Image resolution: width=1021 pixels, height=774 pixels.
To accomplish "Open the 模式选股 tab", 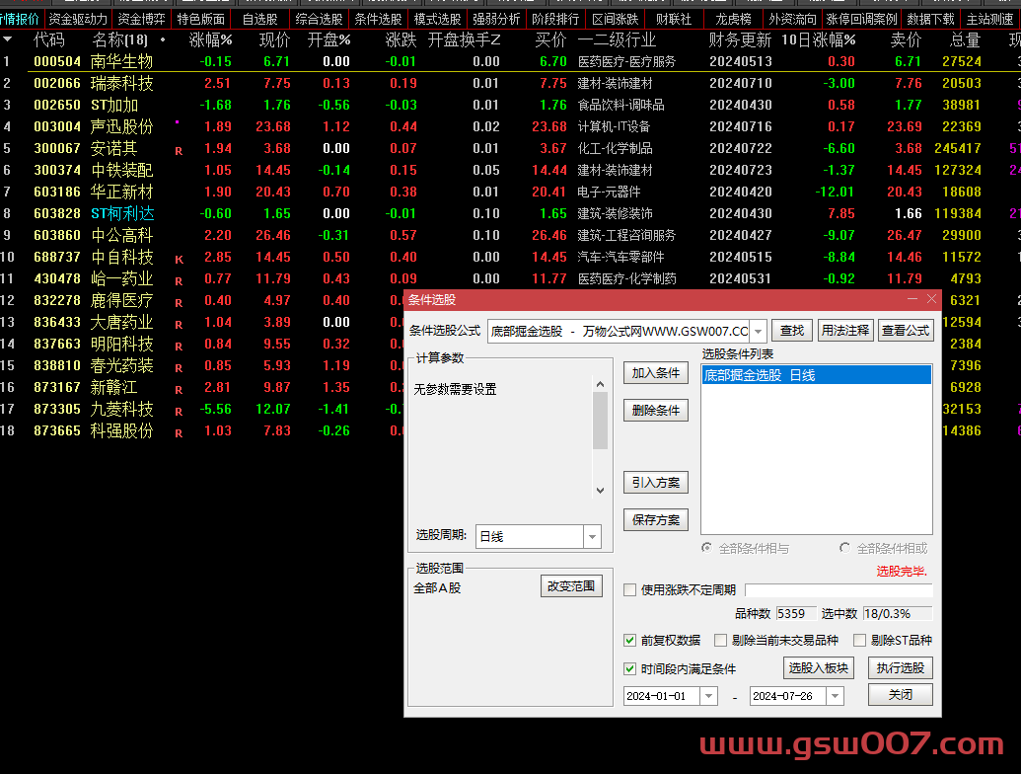I will point(437,20).
